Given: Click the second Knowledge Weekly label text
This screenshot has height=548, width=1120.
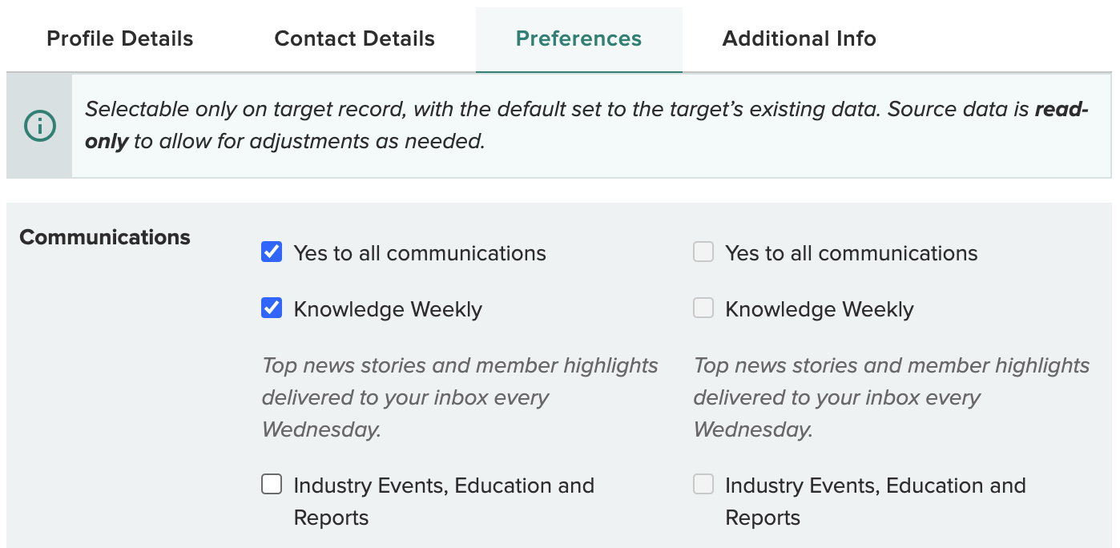Looking at the screenshot, I should [820, 309].
